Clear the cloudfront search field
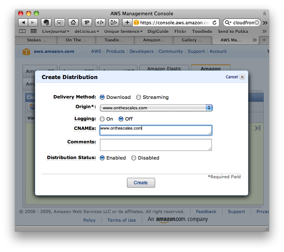This screenshot has width=284, height=252. pos(257,22)
